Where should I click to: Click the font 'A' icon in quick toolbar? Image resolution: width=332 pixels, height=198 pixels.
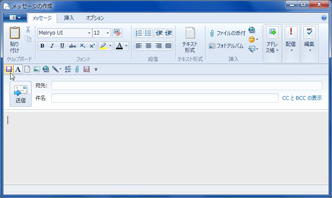click(x=18, y=69)
